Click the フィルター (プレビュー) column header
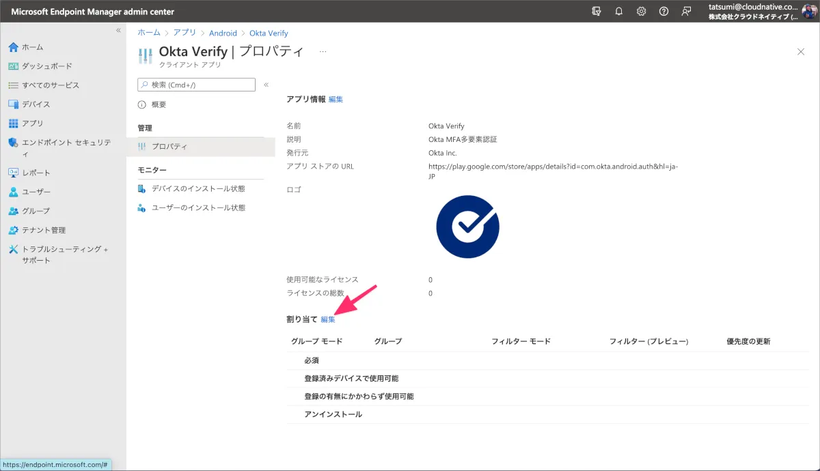The width and height of the screenshot is (820, 471). point(648,341)
